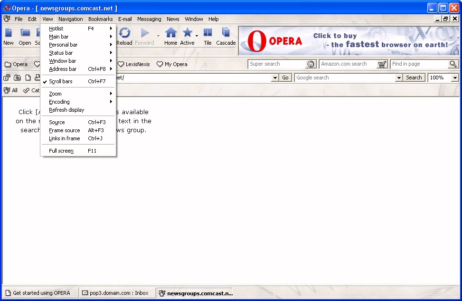Click into the Super search field

coord(277,64)
